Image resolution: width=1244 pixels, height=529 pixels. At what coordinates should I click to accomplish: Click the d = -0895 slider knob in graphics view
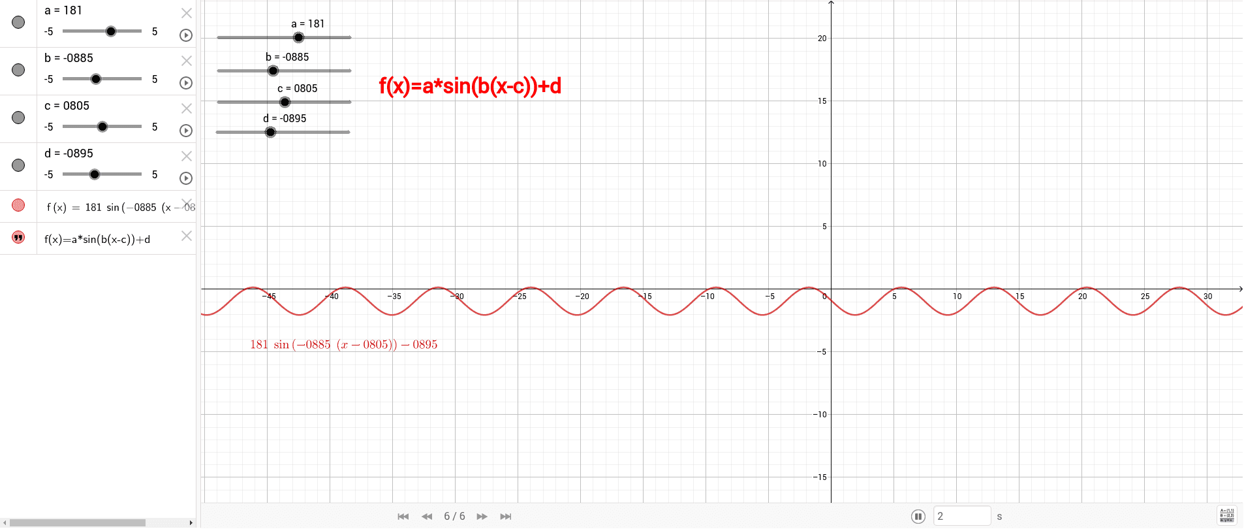(270, 132)
